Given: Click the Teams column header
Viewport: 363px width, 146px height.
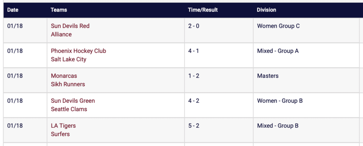Looking at the screenshot, I should tap(59, 10).
